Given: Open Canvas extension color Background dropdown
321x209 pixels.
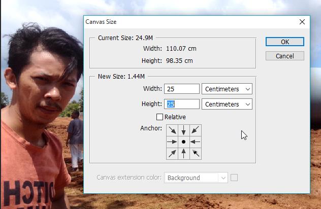Looking at the screenshot, I should point(196,178).
